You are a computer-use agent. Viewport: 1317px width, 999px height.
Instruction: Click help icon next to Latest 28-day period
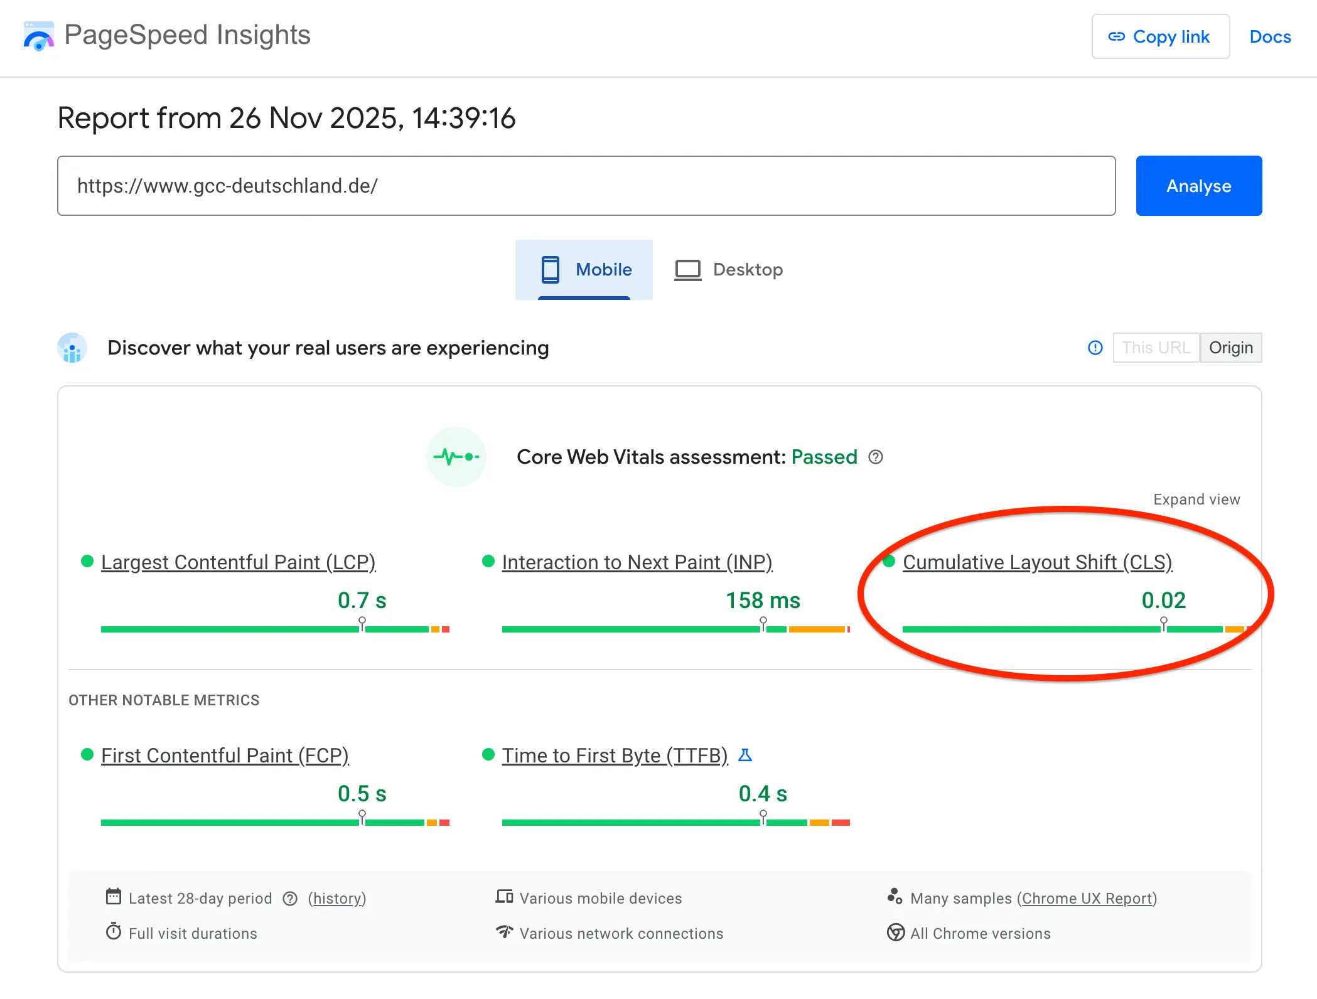pos(289,899)
